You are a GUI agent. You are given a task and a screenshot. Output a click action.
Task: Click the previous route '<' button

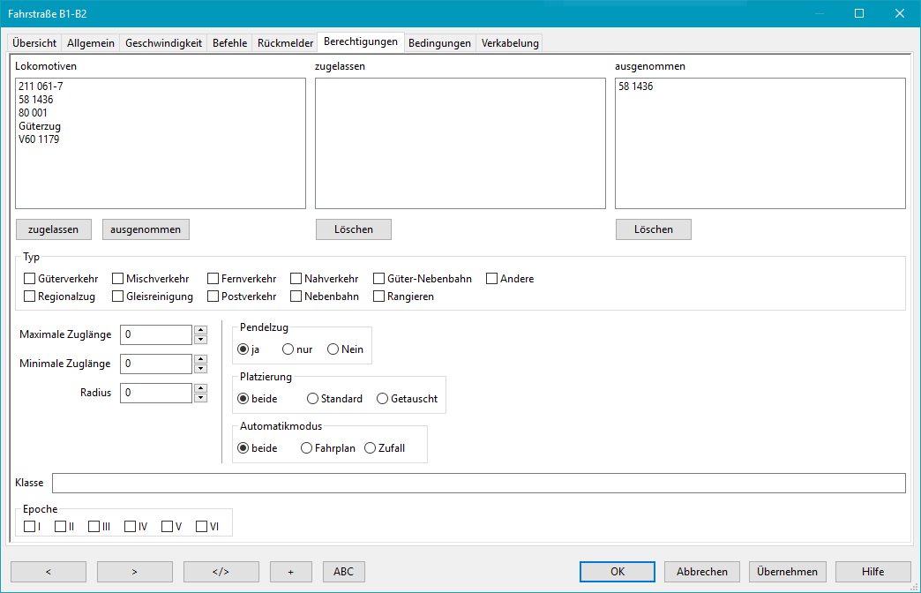(48, 571)
